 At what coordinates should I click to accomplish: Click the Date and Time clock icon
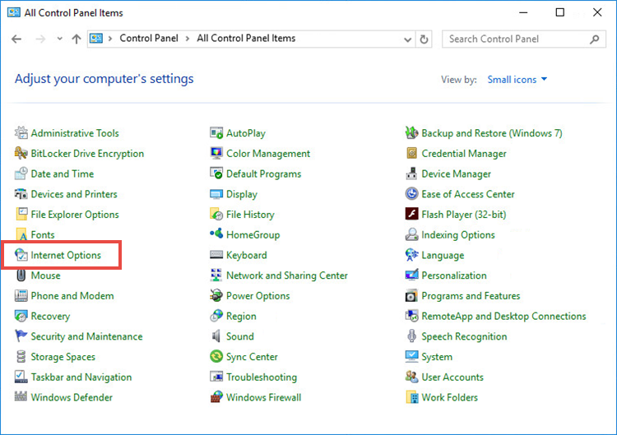(21, 174)
